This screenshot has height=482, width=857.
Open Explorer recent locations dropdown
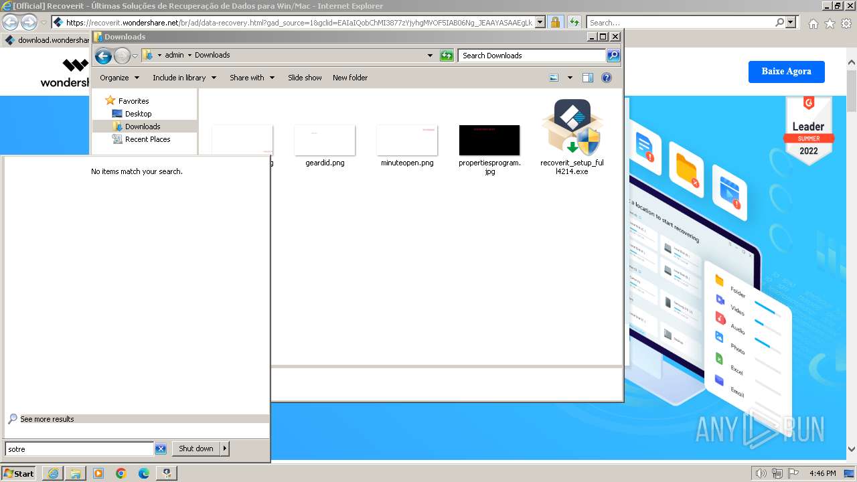135,56
